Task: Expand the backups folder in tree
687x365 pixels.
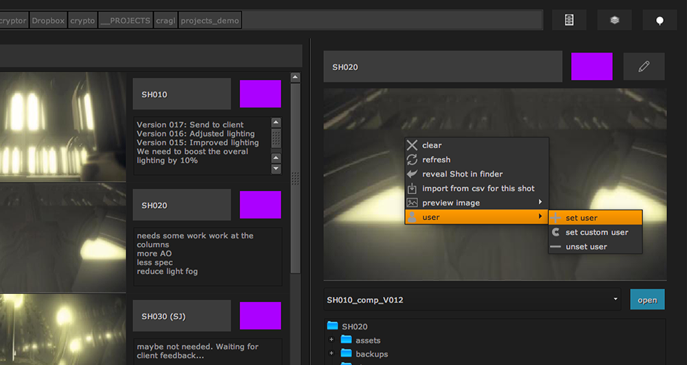Action: point(331,354)
